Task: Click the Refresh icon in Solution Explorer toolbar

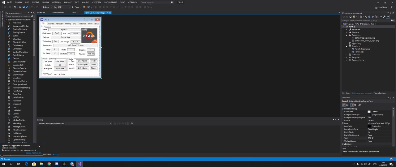Action: (369, 17)
